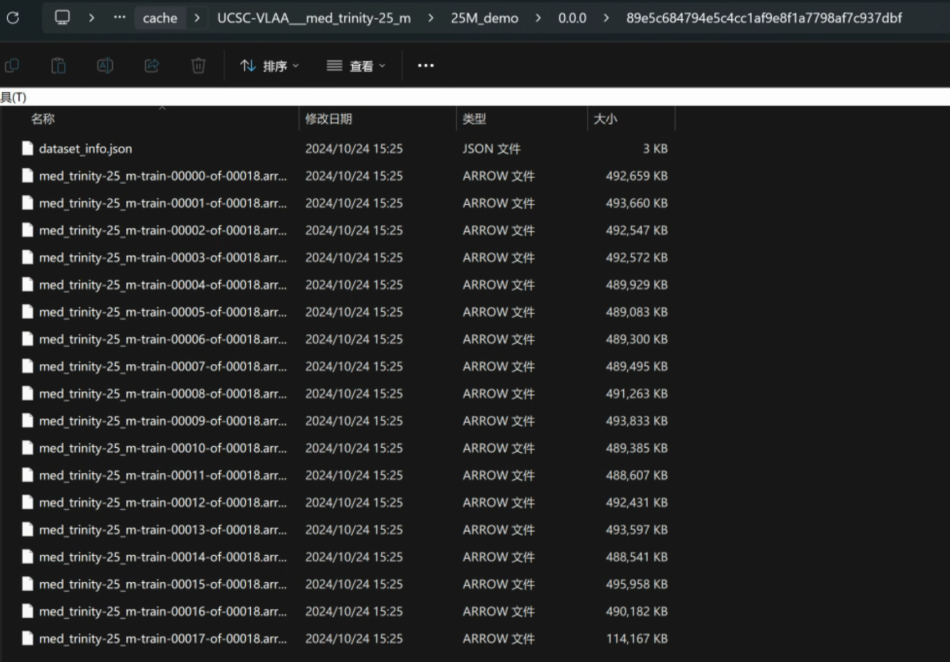This screenshot has height=662, width=950.
Task: Select file train-00014-of-00018 arrow
Action: pyautogui.click(x=163, y=557)
